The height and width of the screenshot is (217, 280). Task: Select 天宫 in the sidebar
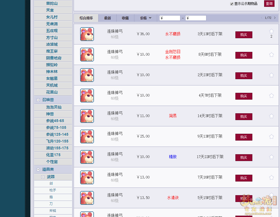coord(53,10)
